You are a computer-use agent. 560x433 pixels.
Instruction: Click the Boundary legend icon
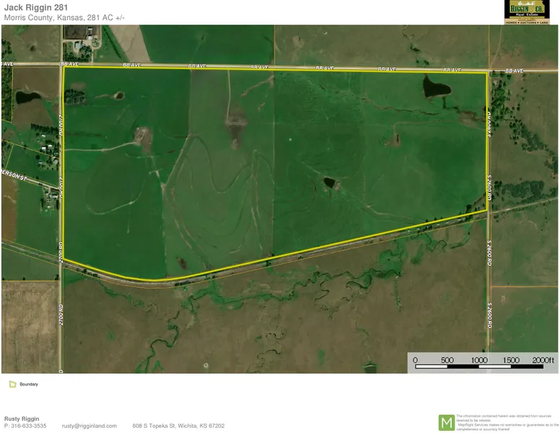coord(12,384)
